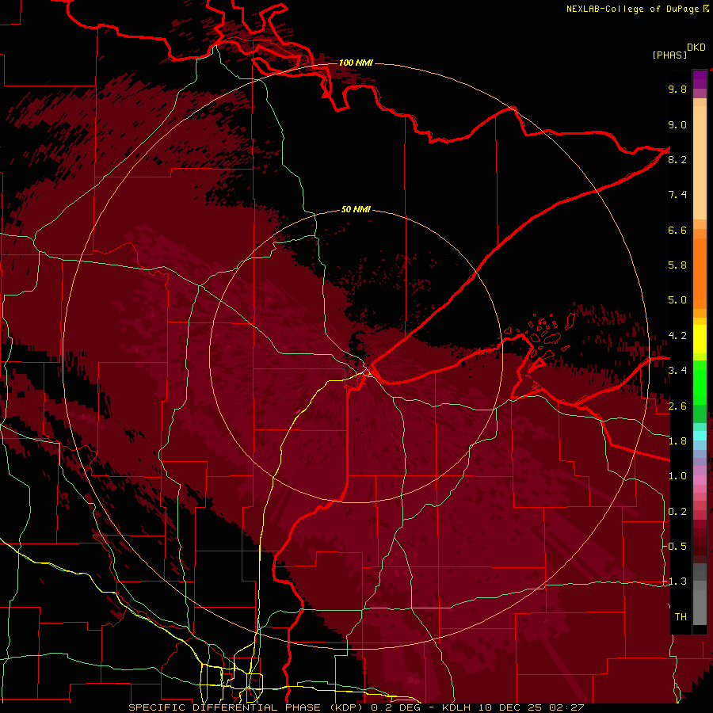Click the 100 NMI range ring label
713x713 pixels.
coord(356,63)
